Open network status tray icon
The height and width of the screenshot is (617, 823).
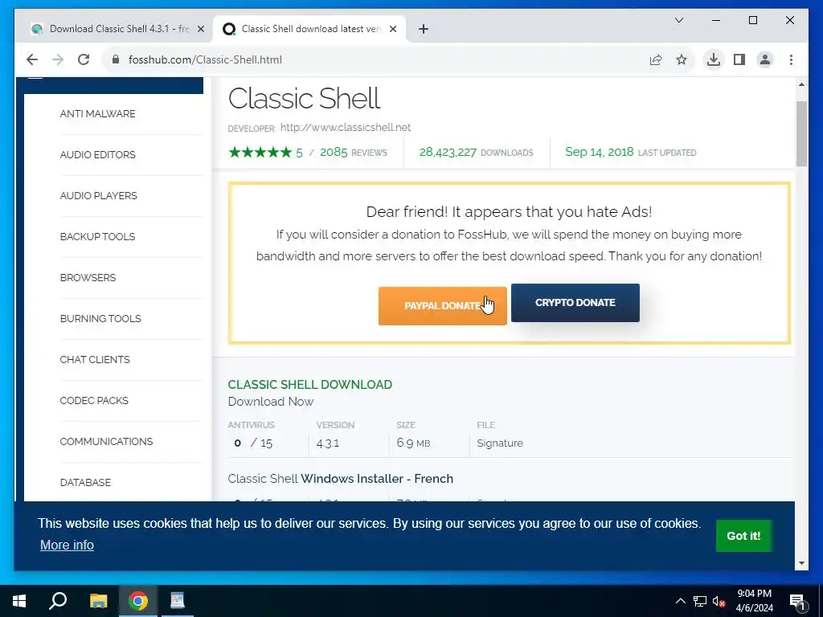coord(700,601)
